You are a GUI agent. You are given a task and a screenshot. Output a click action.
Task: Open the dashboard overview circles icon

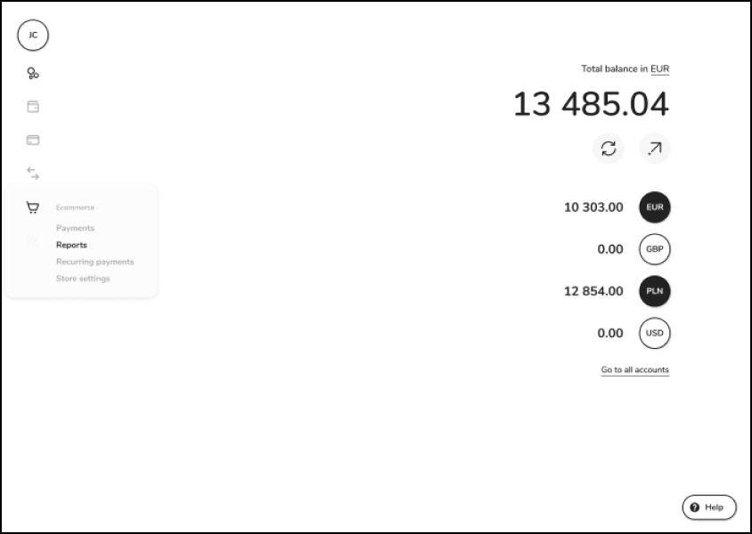[33, 73]
